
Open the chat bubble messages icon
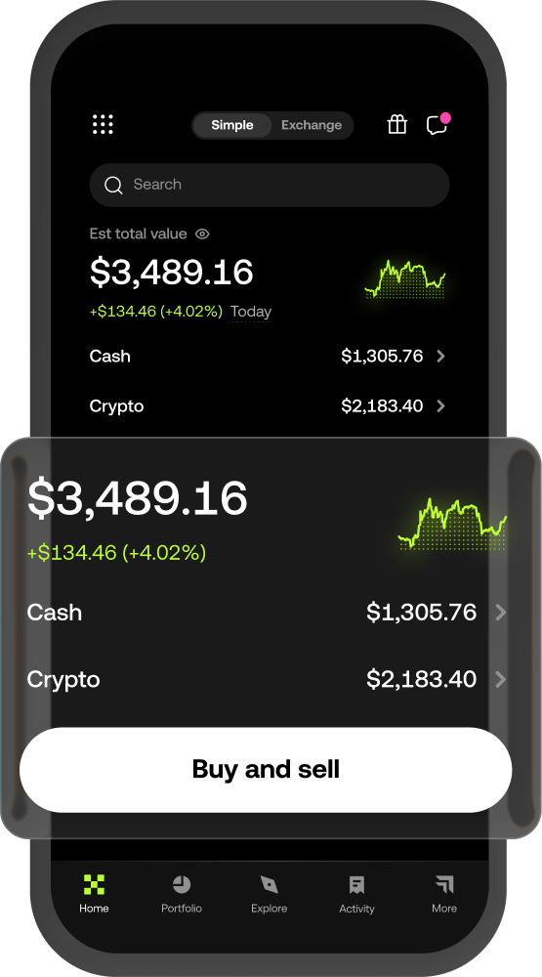[438, 124]
